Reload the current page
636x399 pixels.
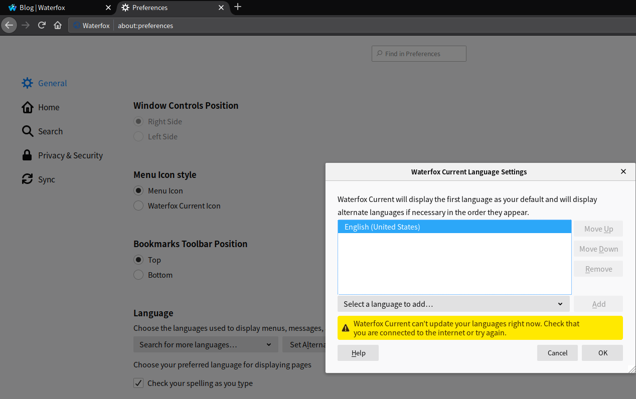tap(42, 25)
